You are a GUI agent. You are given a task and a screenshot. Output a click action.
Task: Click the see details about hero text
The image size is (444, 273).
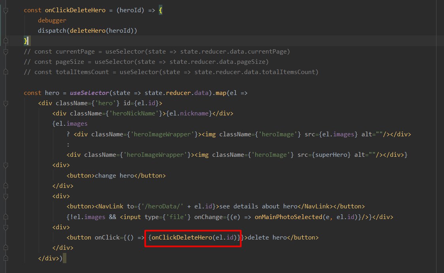click(258, 206)
